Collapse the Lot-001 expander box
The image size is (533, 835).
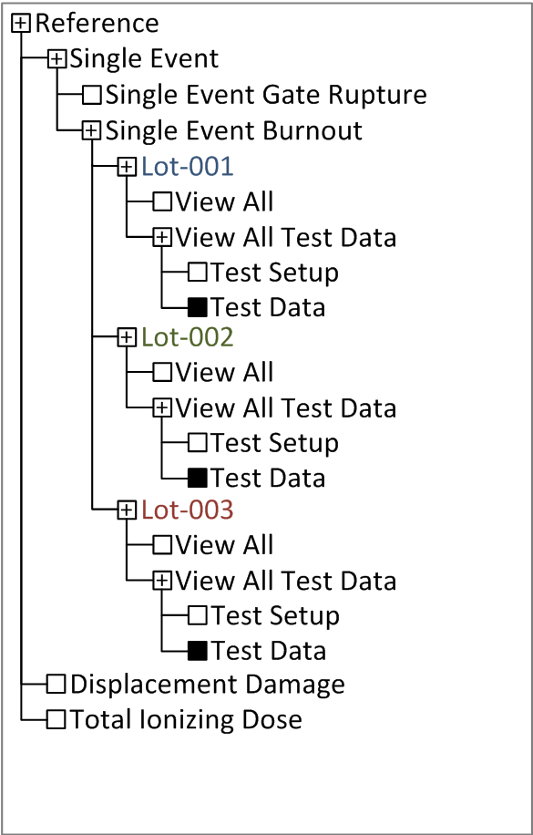coord(127,167)
